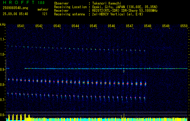Click the 0547 time marker
Screen dimensions: 190x121
tap(130, 26)
